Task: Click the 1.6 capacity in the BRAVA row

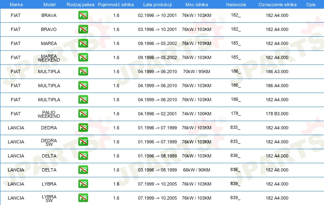Action: pos(116,15)
